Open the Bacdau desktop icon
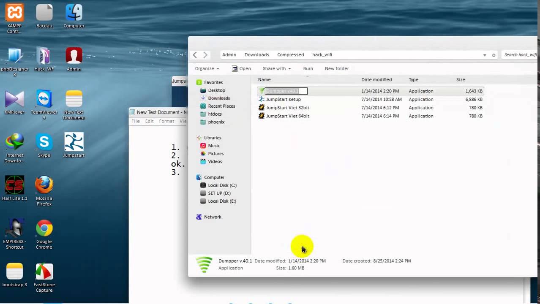Screen dimensions: 540x304 point(44,16)
